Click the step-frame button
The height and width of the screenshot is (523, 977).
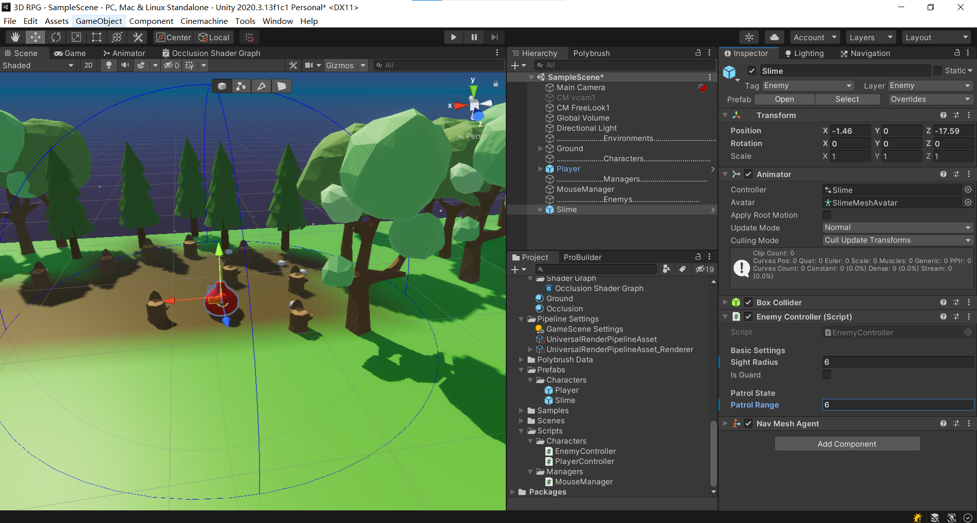pos(494,37)
